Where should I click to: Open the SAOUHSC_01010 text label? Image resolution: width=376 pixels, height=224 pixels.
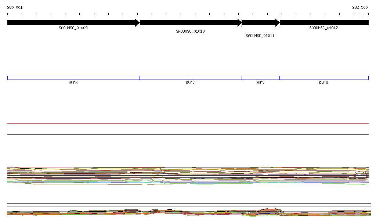pyautogui.click(x=190, y=32)
